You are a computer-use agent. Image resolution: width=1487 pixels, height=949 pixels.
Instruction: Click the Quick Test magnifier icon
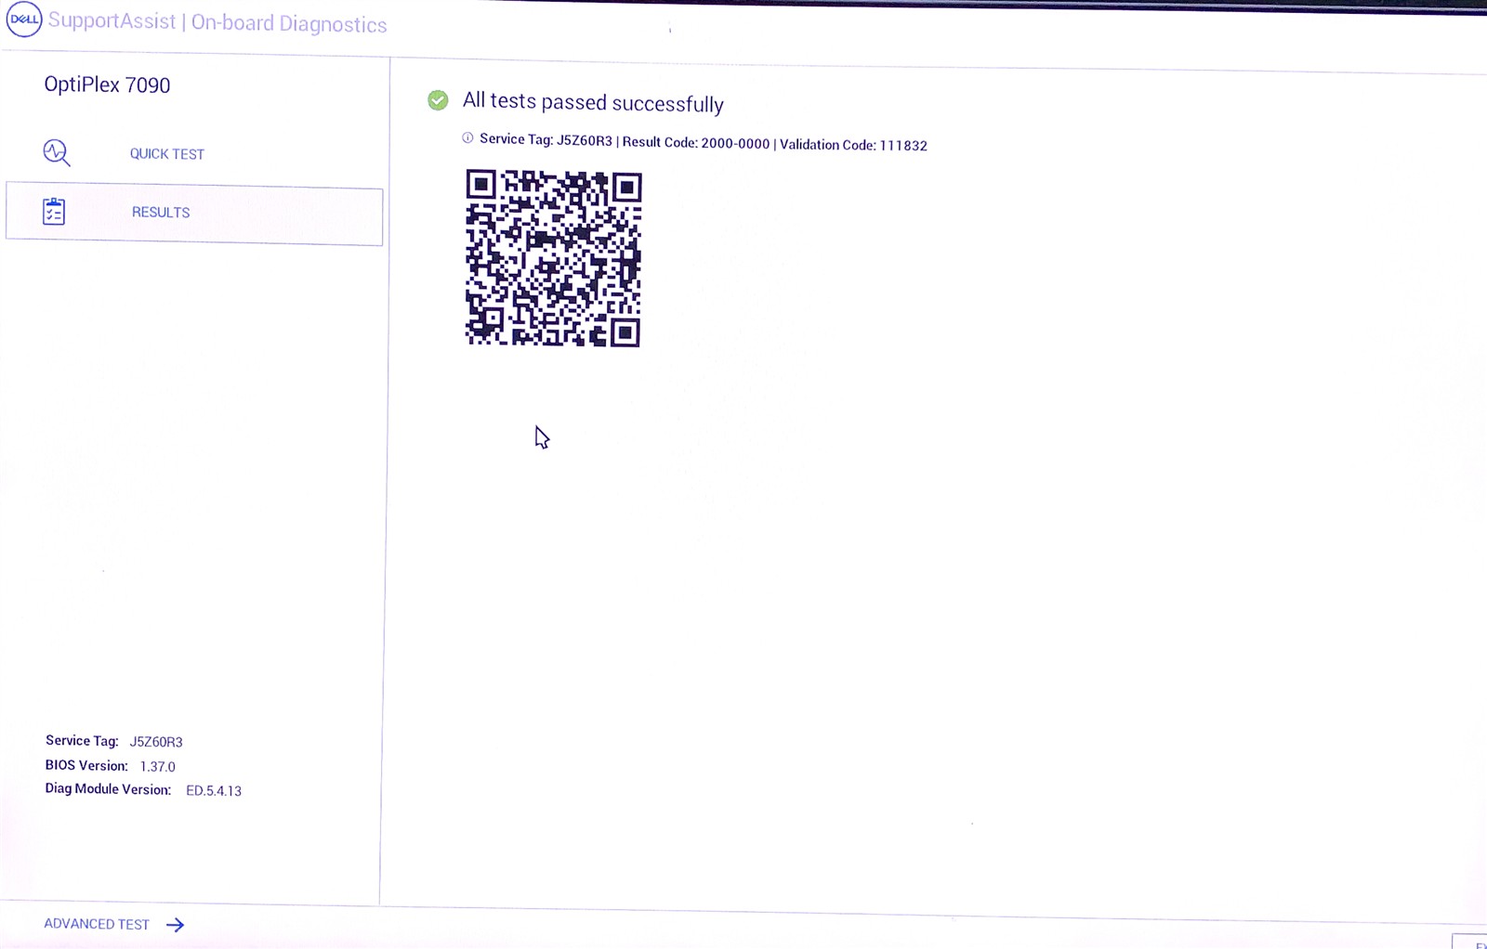tap(56, 152)
